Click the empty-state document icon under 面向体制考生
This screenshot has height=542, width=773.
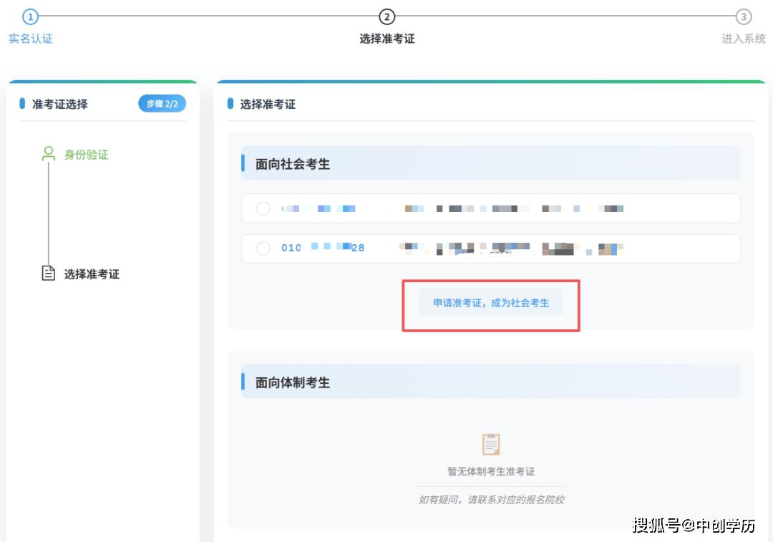click(491, 443)
